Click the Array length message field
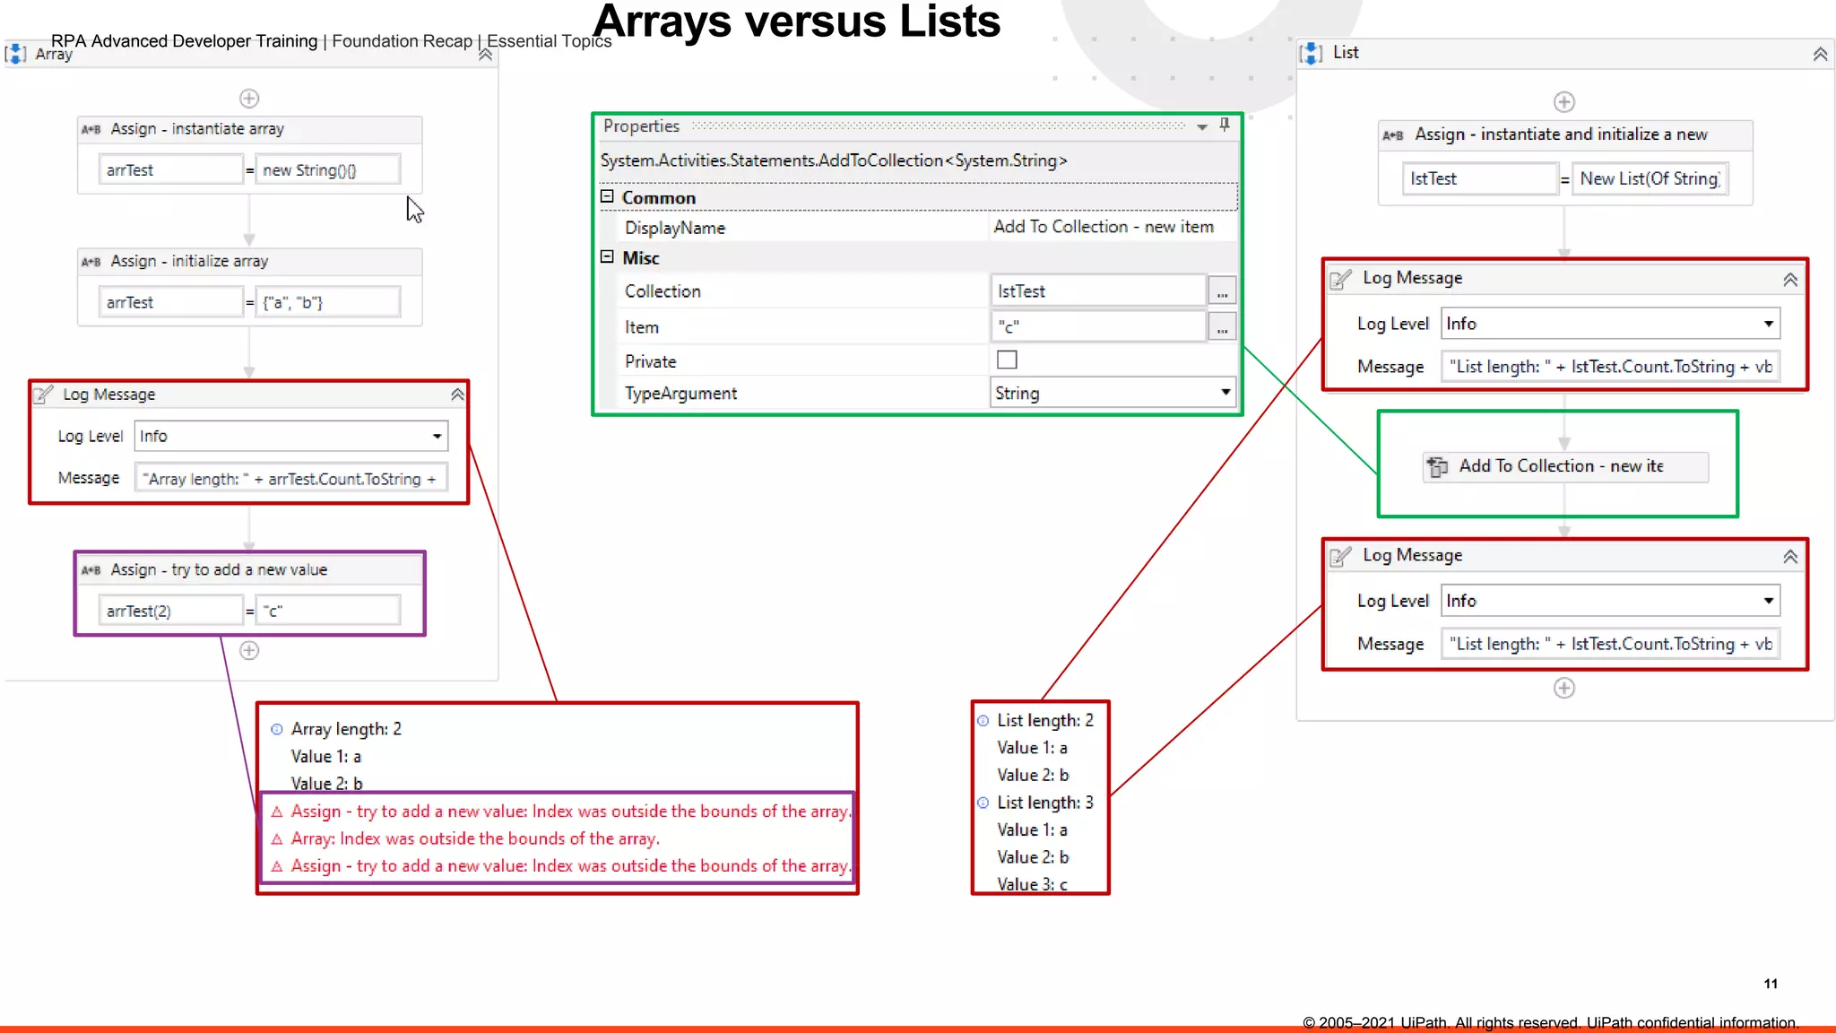This screenshot has width=1836, height=1033. coord(290,479)
